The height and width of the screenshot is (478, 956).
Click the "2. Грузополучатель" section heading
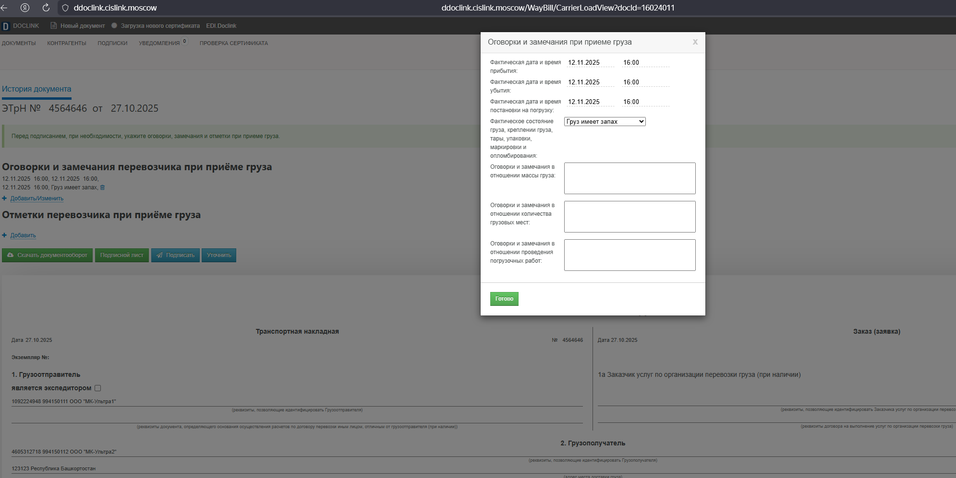pyautogui.click(x=593, y=443)
